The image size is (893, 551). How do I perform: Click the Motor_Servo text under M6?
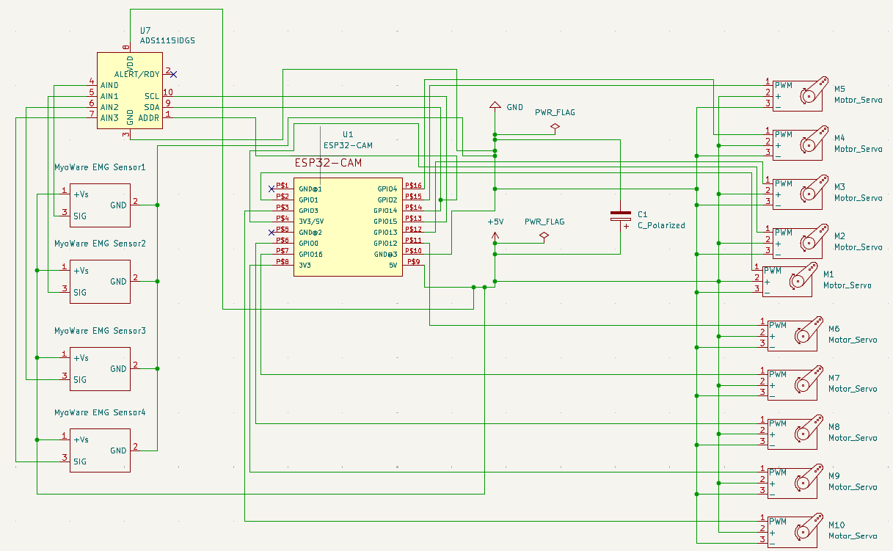tap(853, 340)
